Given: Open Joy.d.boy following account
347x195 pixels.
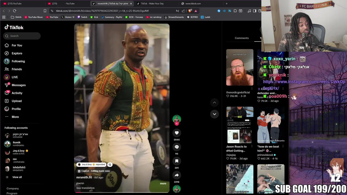Looking at the screenshot, I should point(18,152).
